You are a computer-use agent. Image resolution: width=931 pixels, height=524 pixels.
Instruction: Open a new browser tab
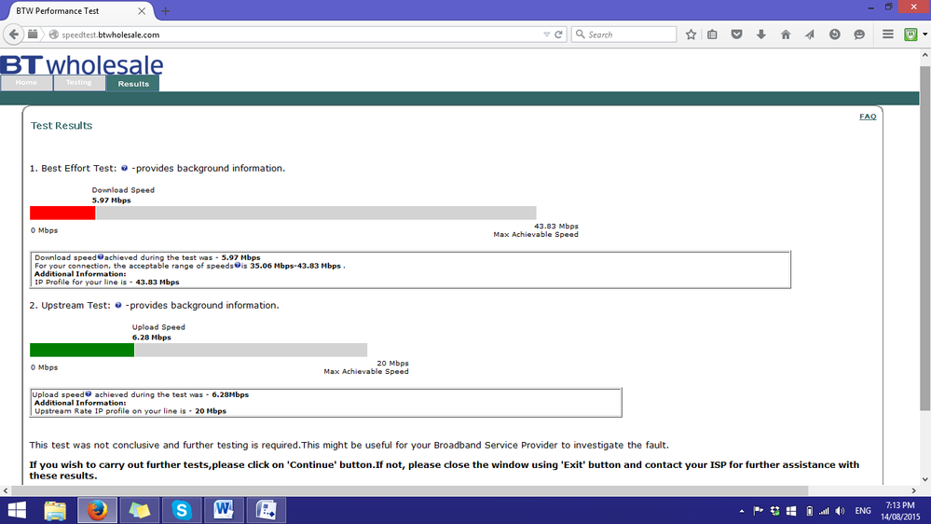166,10
